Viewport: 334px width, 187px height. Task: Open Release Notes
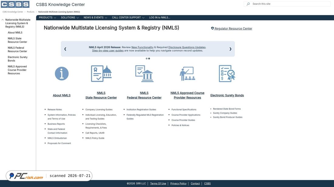pyautogui.click(x=55, y=110)
